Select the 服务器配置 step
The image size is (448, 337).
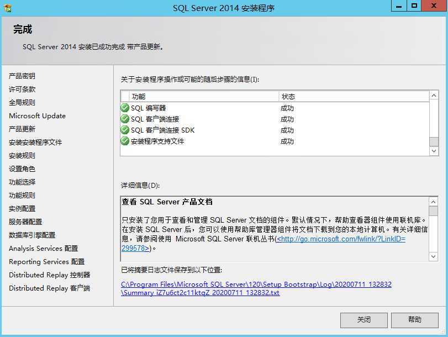click(x=25, y=222)
